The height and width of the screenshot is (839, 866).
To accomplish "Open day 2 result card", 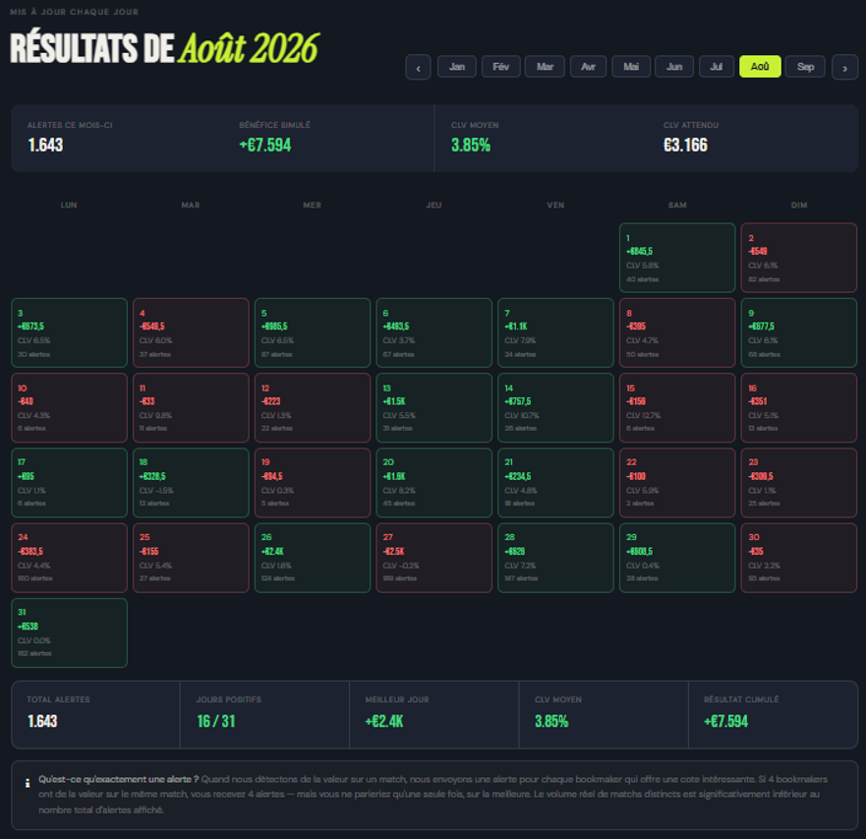I will 798,258.
